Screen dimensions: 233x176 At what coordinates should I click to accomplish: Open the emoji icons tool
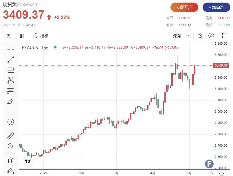(11, 122)
